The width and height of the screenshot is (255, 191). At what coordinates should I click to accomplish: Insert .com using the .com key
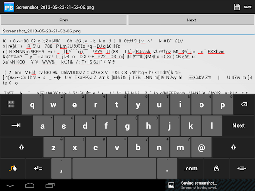click(x=190, y=168)
